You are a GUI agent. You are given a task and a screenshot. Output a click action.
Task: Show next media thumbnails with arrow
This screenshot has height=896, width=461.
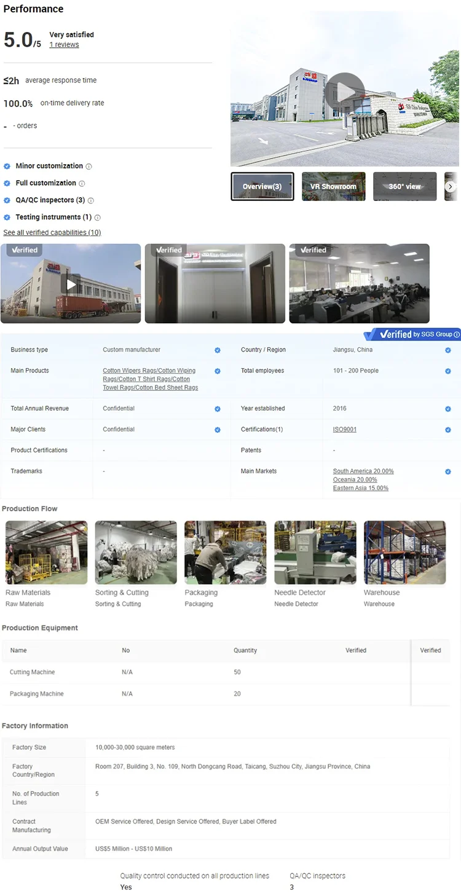click(451, 187)
